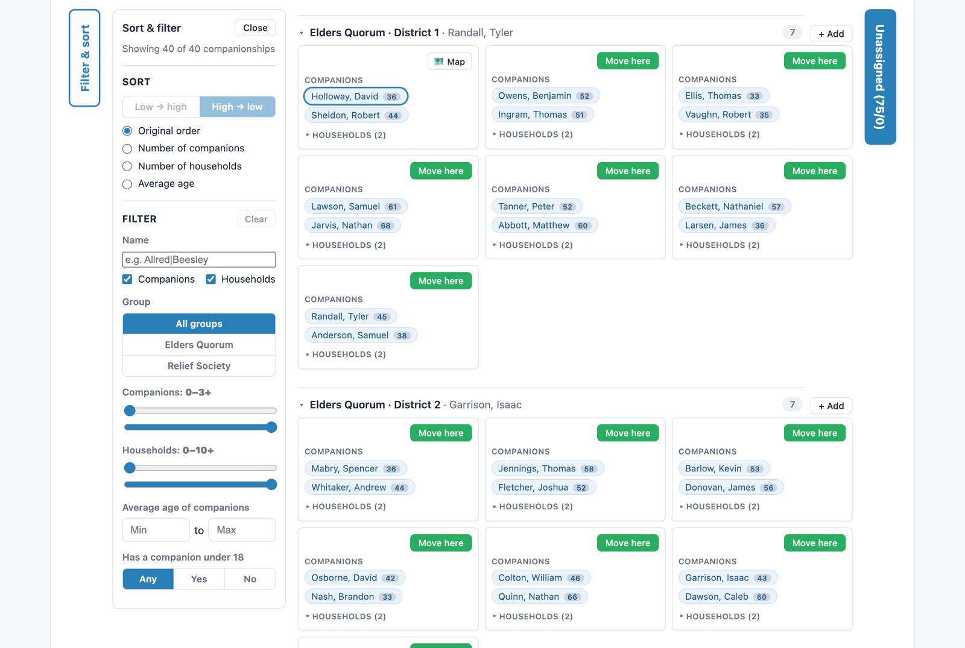Set companion under 18 to Any

tap(148, 579)
